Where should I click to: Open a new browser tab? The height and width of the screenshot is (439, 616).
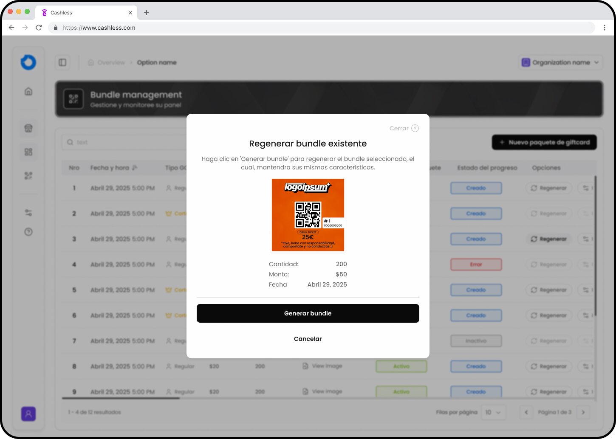[147, 13]
